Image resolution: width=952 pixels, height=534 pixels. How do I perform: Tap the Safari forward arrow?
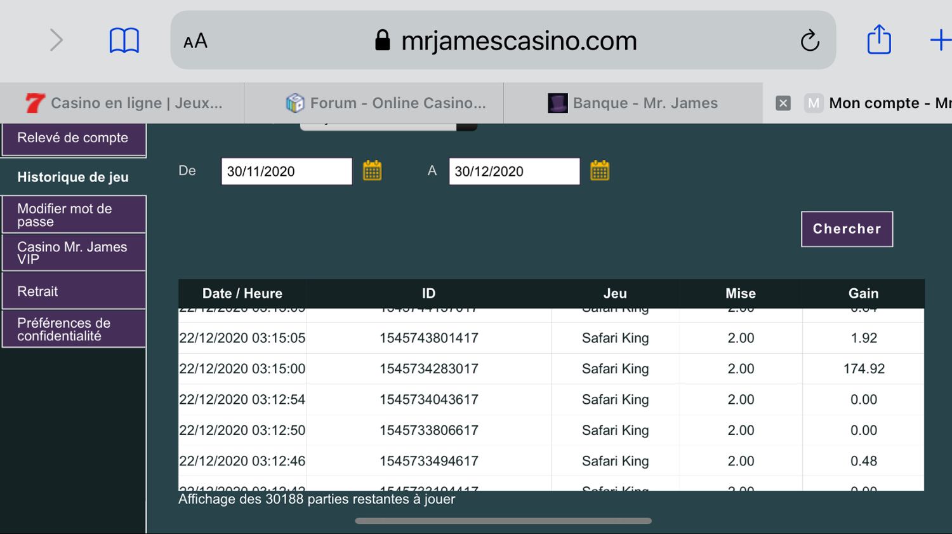pos(56,41)
